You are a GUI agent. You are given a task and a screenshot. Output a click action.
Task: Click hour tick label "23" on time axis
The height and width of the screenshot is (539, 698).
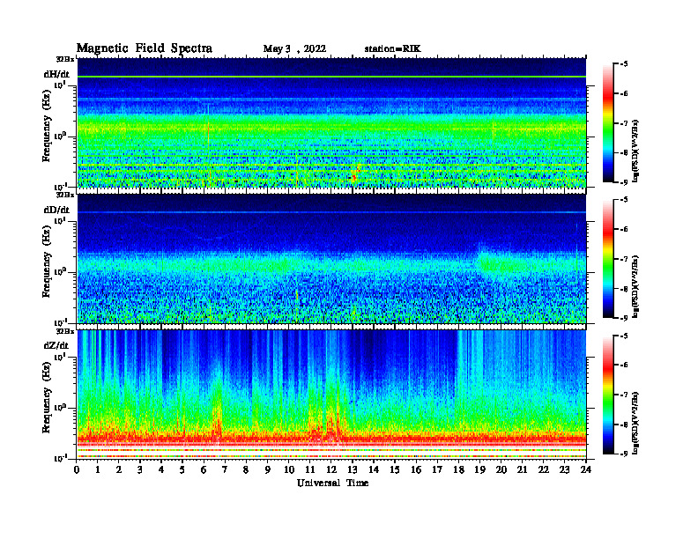(564, 470)
